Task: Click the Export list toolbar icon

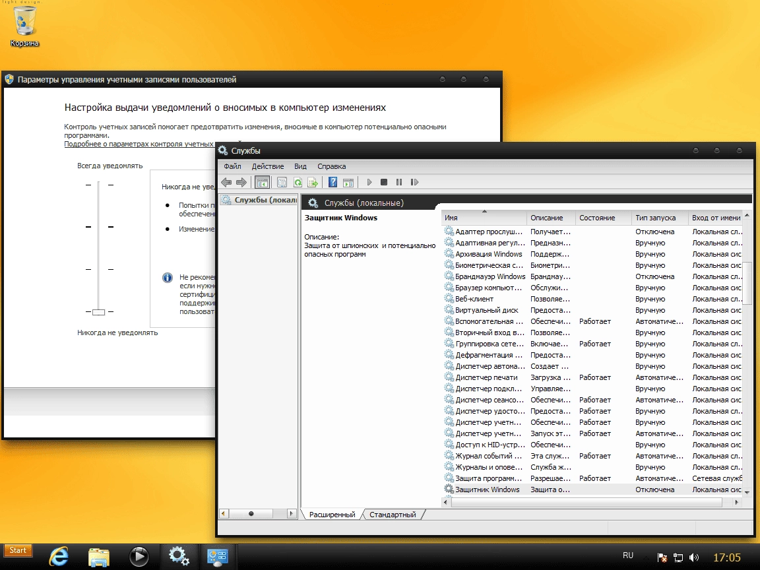Action: pos(313,182)
